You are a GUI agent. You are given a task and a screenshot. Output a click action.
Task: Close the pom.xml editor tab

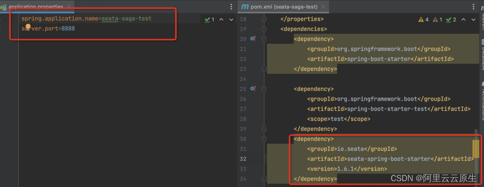323,6
